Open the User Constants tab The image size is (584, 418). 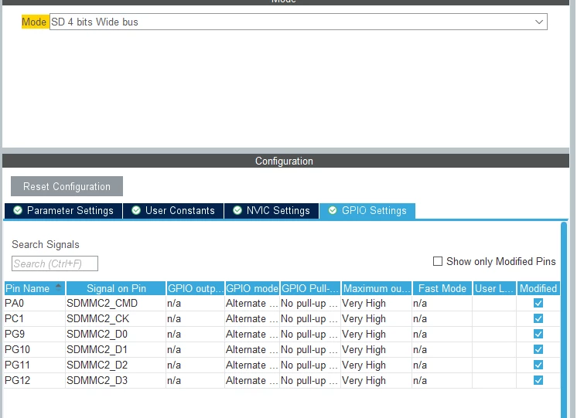click(x=173, y=210)
